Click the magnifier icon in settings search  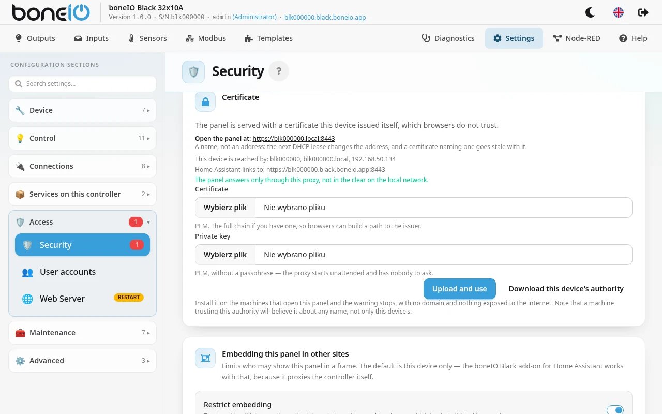click(x=19, y=84)
